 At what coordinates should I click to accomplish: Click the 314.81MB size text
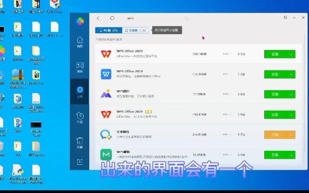[x=199, y=135]
